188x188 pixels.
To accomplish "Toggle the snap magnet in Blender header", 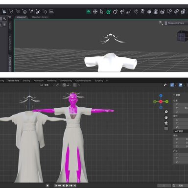I will pyautogui.click(x=64, y=85).
